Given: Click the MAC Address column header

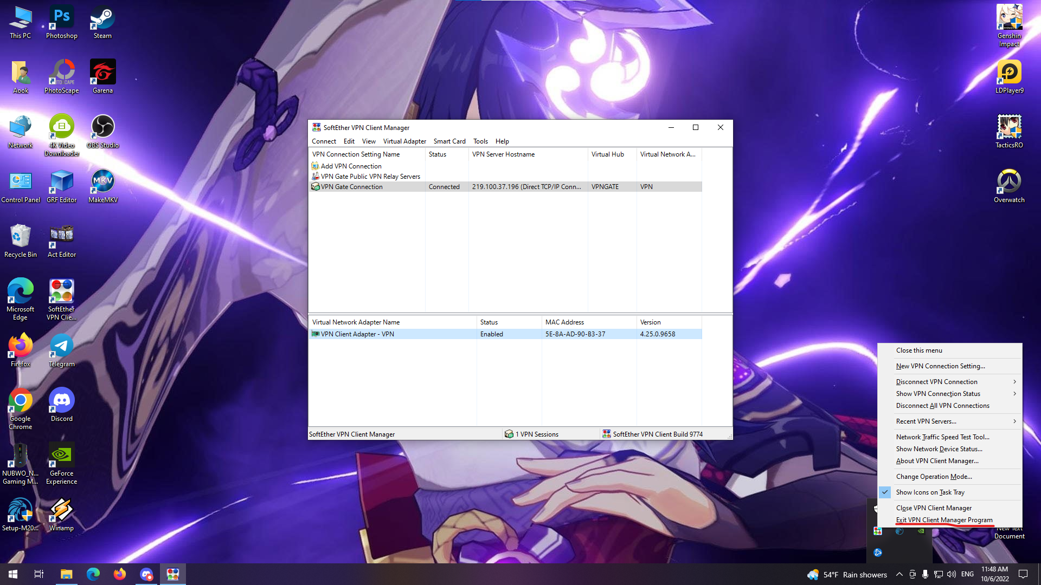Looking at the screenshot, I should coord(589,322).
